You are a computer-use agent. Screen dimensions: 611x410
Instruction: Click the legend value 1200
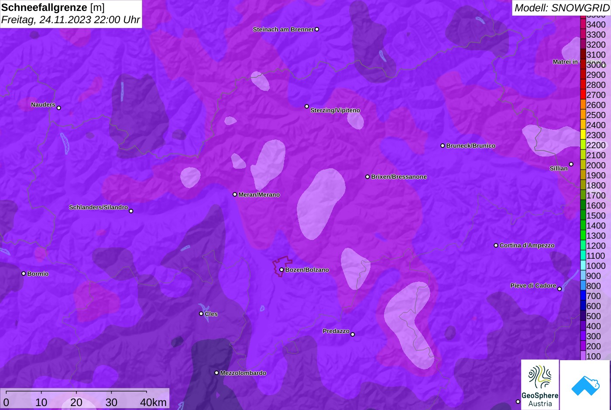[x=596, y=246]
